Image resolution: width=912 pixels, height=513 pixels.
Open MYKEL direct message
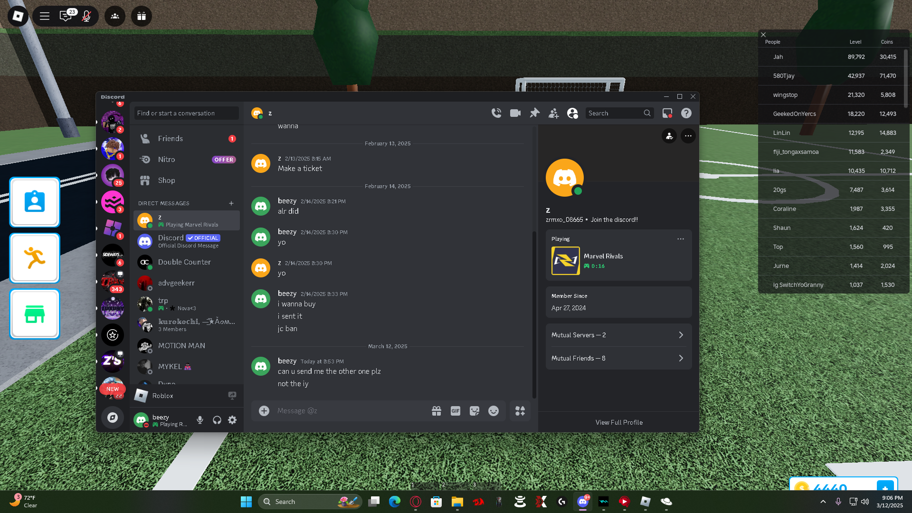coord(187,367)
